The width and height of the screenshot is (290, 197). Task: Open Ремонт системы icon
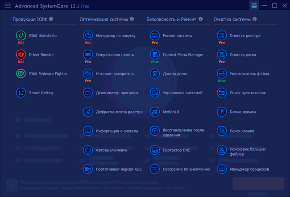click(155, 36)
